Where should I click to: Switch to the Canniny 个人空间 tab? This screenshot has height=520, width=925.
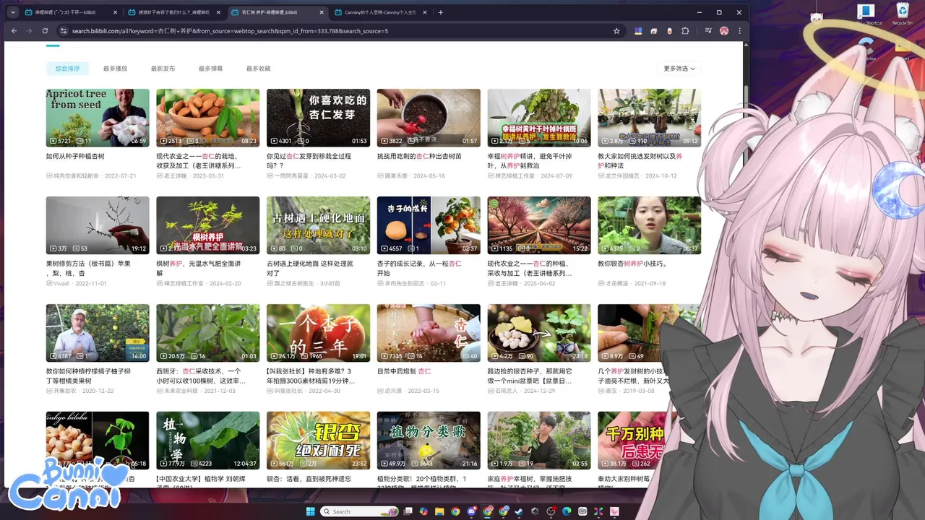coord(380,12)
